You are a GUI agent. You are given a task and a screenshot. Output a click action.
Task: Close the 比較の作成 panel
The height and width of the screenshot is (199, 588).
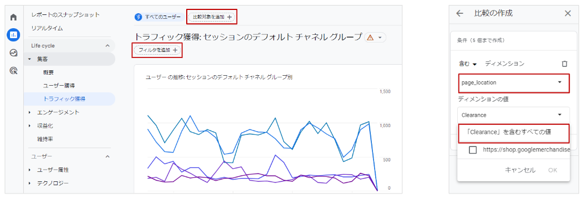click(567, 13)
